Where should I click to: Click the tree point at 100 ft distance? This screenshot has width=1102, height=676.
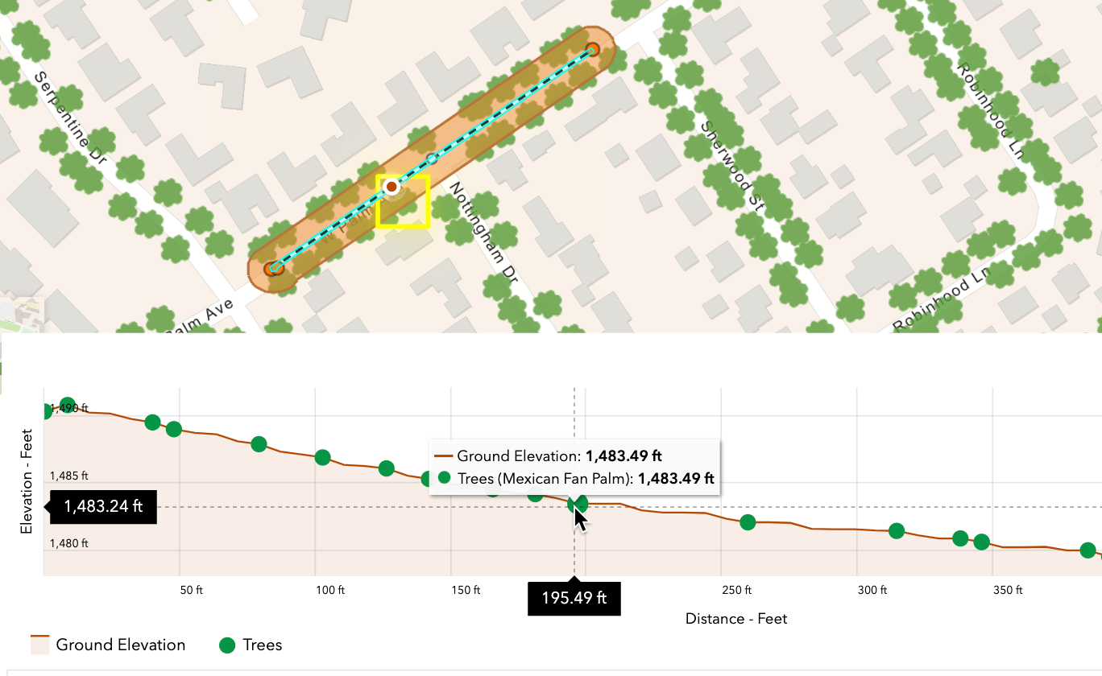tap(323, 457)
